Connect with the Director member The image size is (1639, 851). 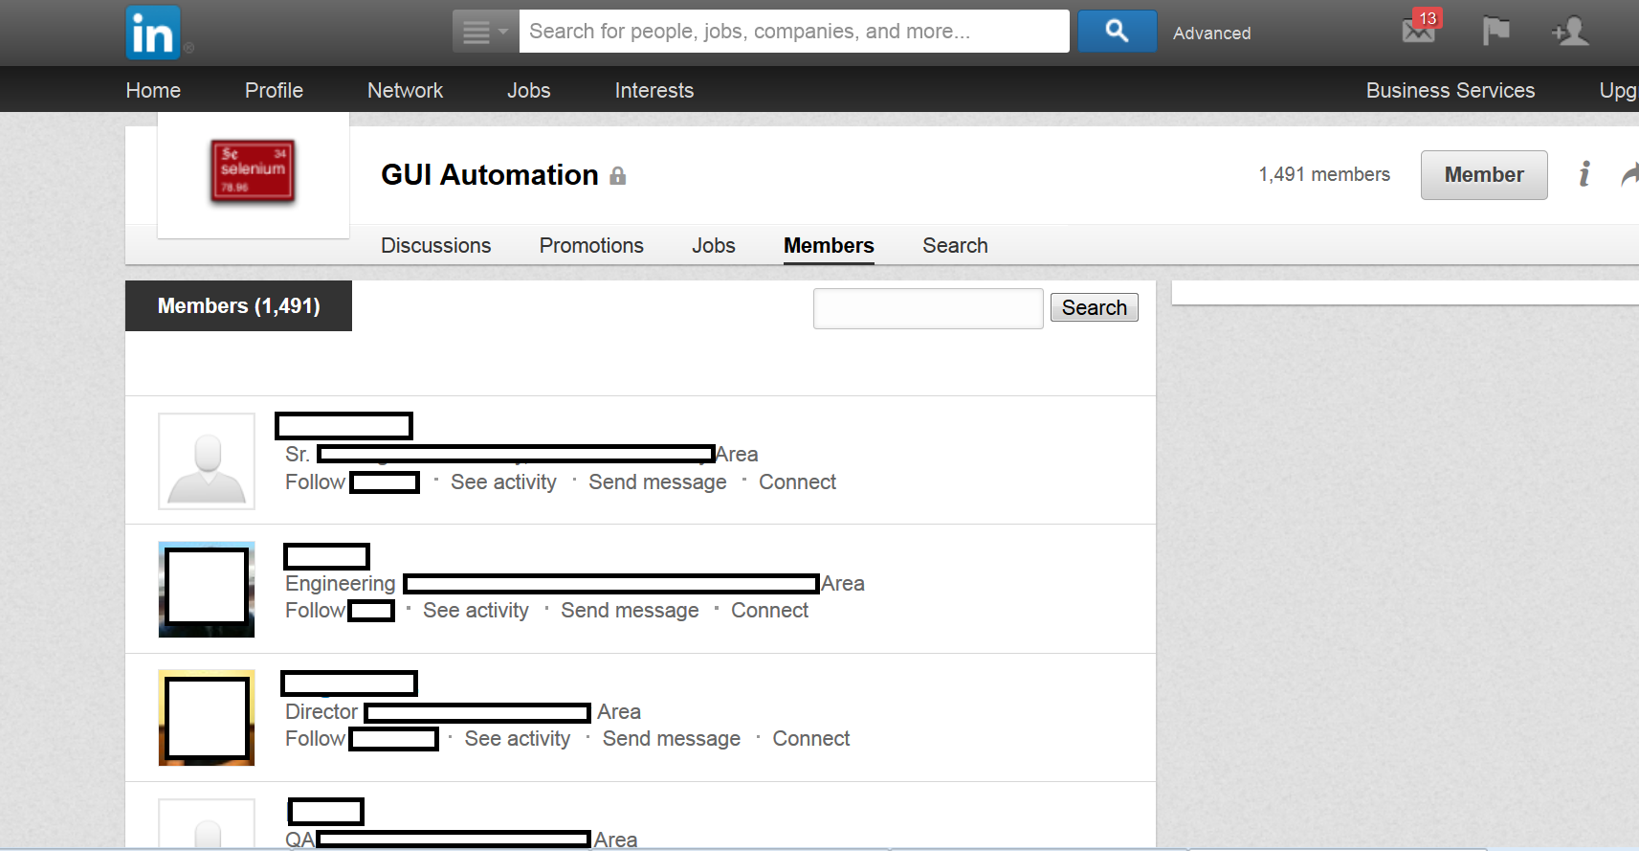[810, 739]
